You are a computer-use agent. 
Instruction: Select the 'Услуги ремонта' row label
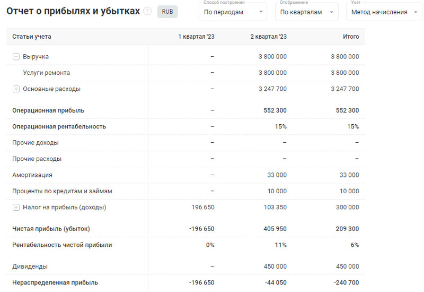pos(47,73)
